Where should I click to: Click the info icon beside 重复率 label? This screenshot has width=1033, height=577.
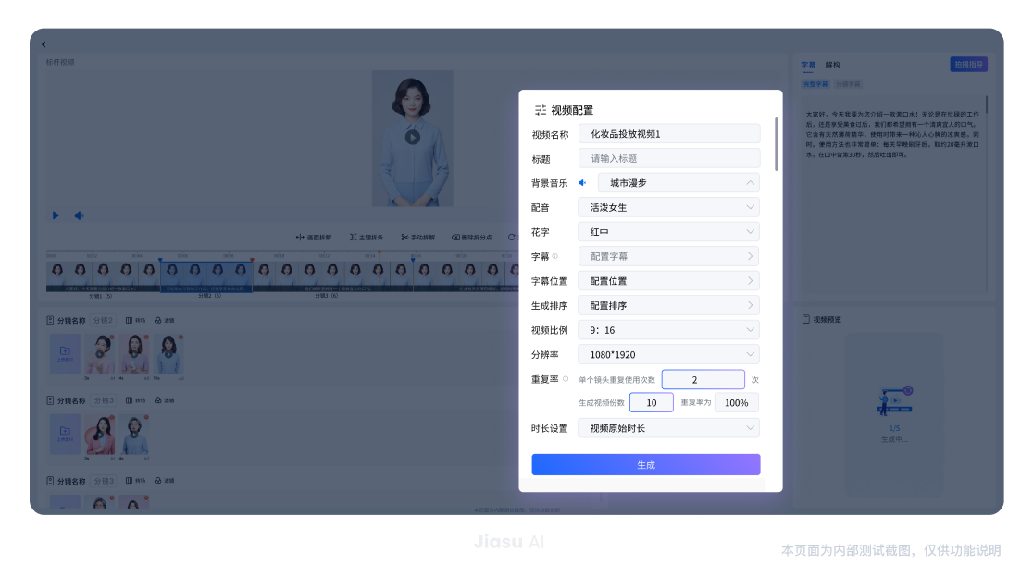click(566, 379)
